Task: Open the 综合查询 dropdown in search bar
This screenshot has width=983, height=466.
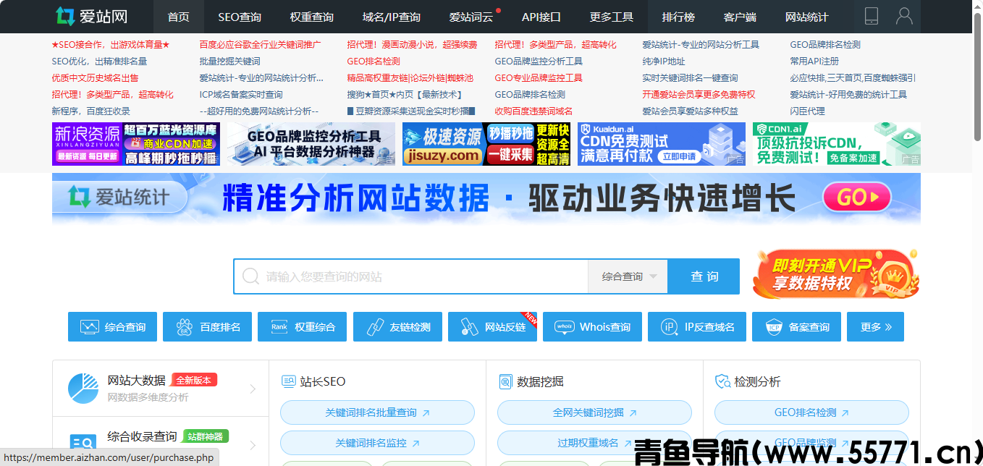Action: 628,276
